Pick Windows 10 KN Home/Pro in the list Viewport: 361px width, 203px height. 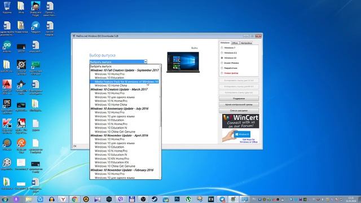coord(124,158)
